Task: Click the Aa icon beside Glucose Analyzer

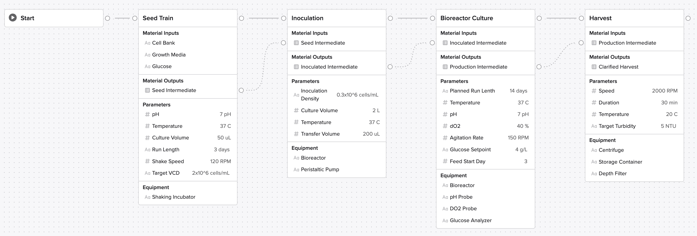Action: click(x=445, y=221)
